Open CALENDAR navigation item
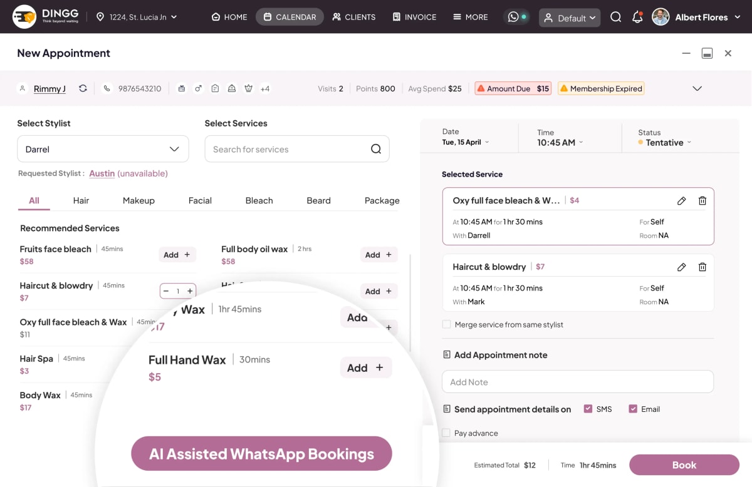 pyautogui.click(x=290, y=17)
